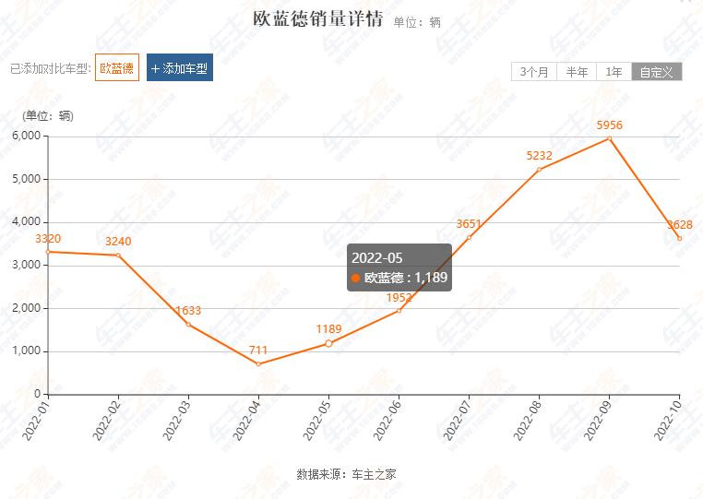Select the 半年 time range tab
Screen dimensions: 703x499
pyautogui.click(x=578, y=72)
